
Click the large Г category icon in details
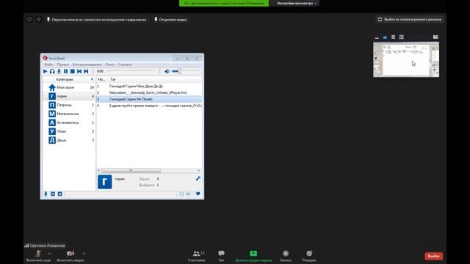pos(104,182)
